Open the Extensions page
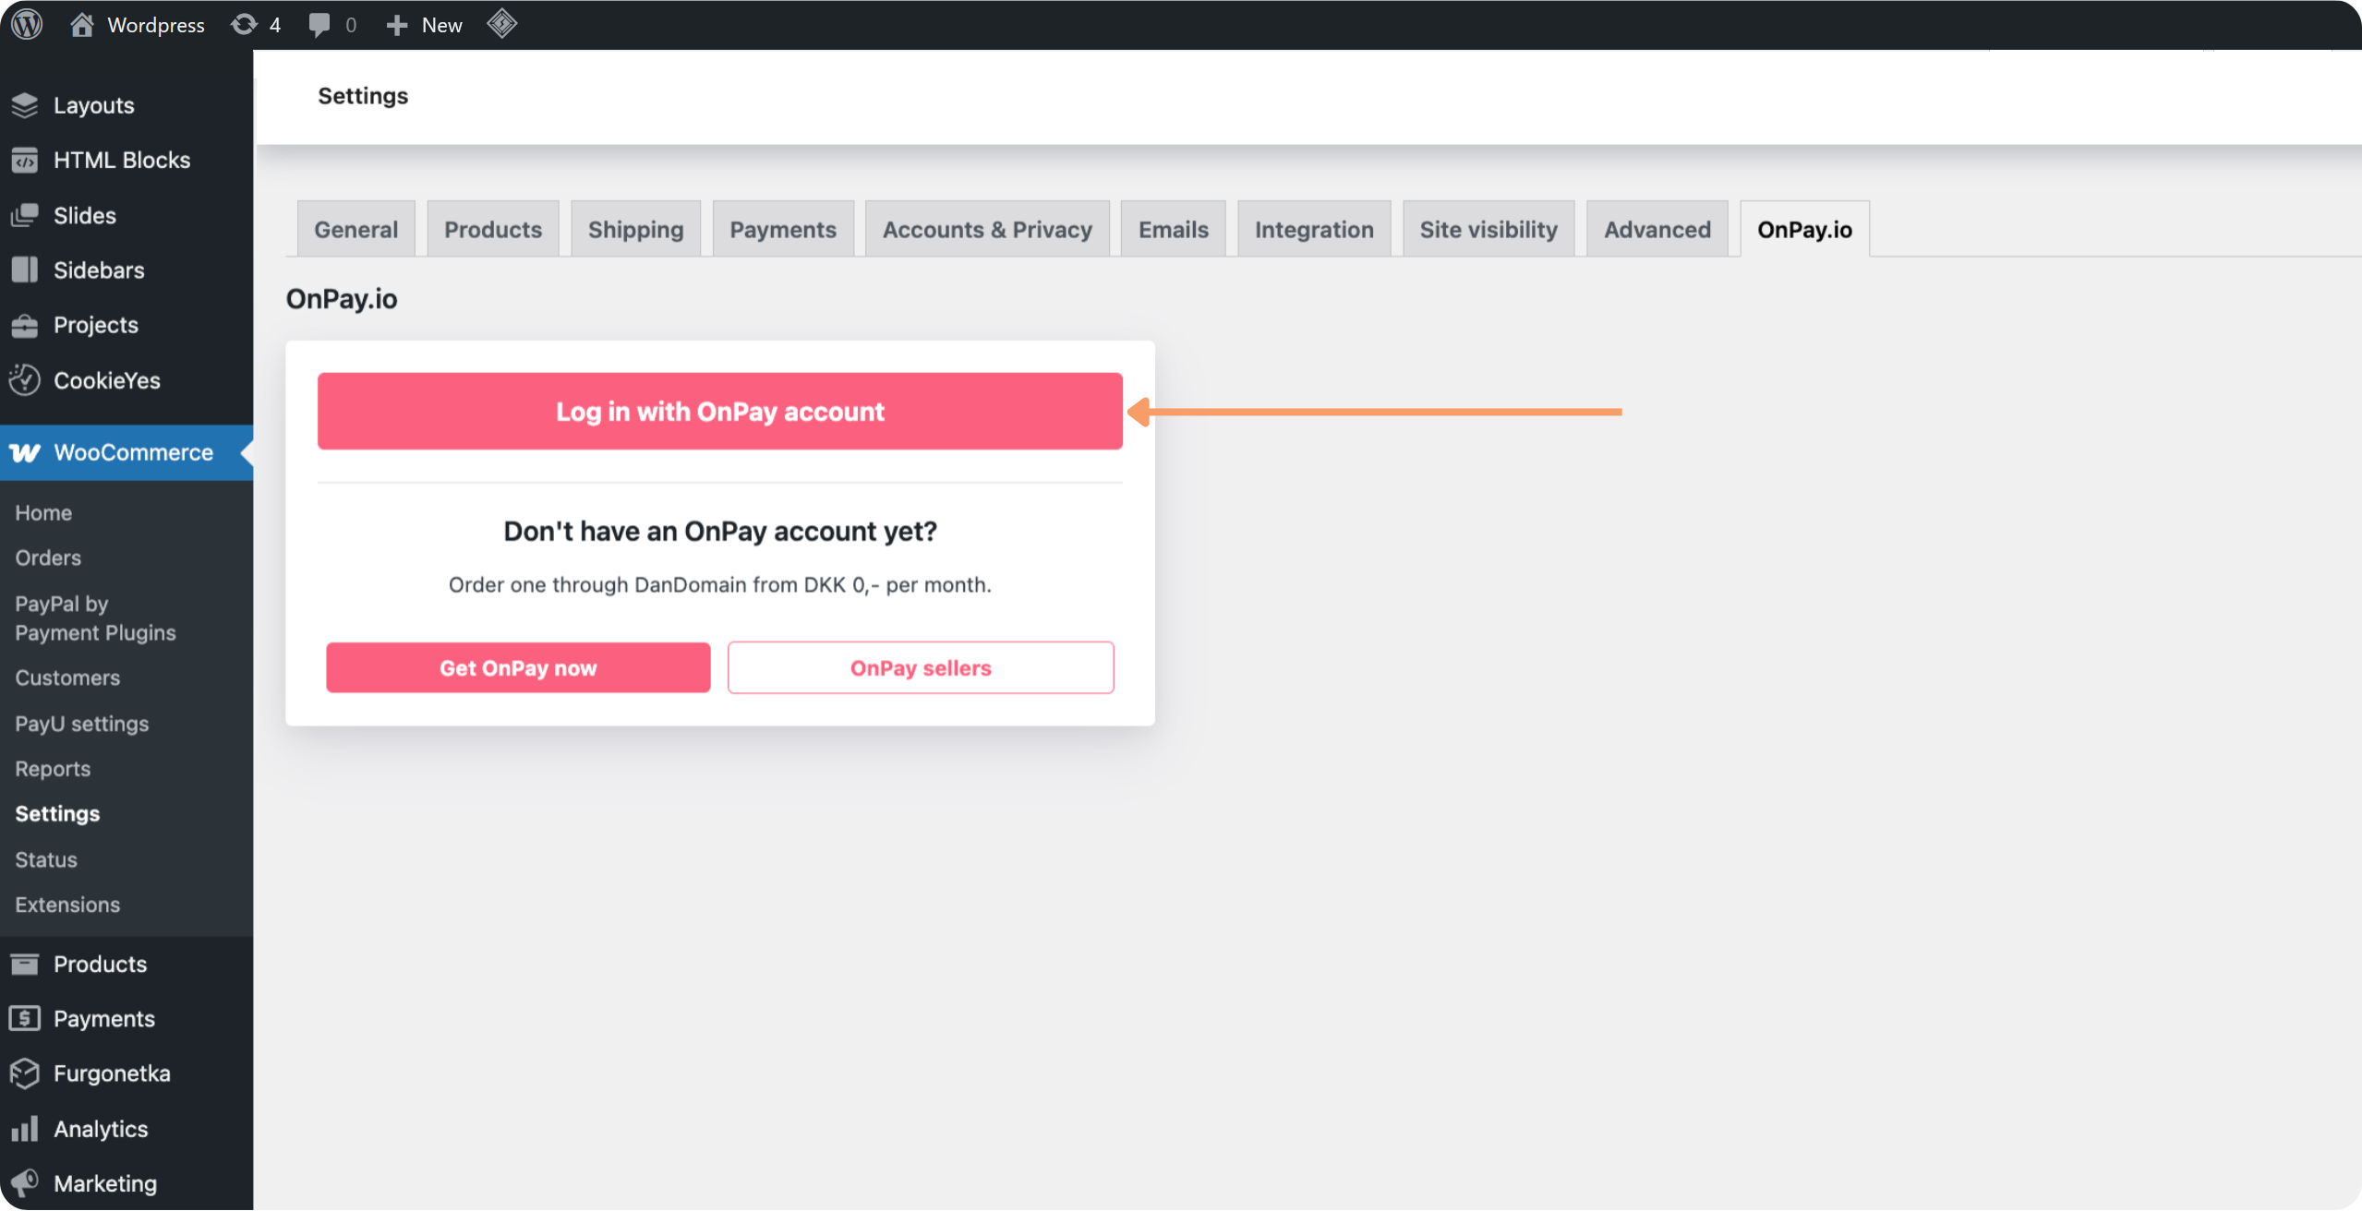This screenshot has height=1211, width=2362. tap(66, 905)
